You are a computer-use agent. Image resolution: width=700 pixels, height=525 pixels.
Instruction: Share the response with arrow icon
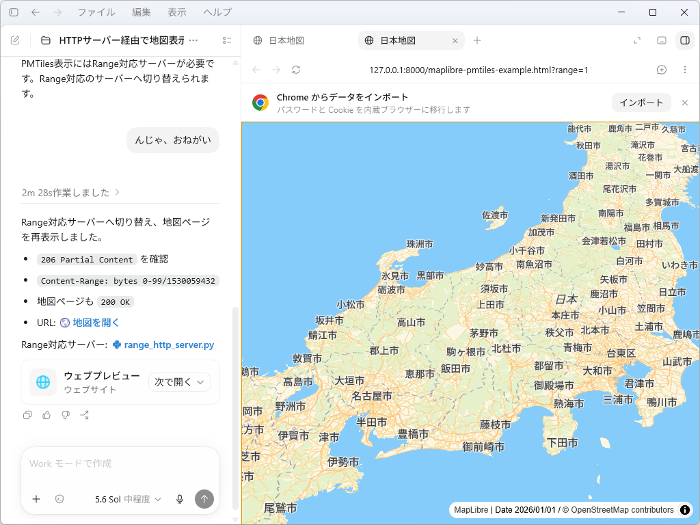(x=84, y=415)
